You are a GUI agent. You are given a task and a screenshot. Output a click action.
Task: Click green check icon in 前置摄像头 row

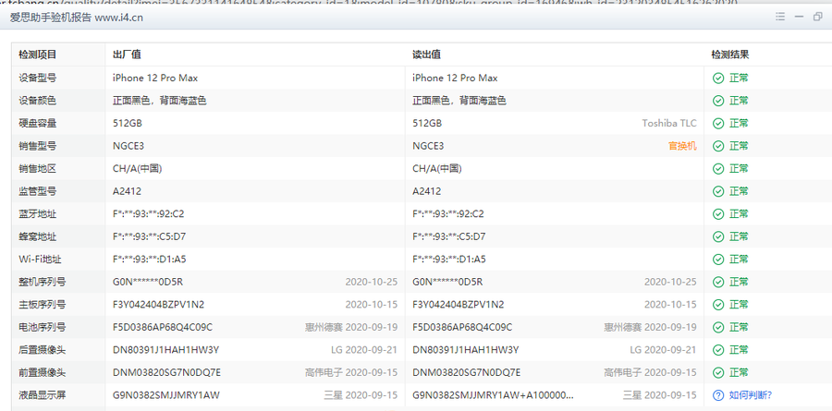point(718,372)
